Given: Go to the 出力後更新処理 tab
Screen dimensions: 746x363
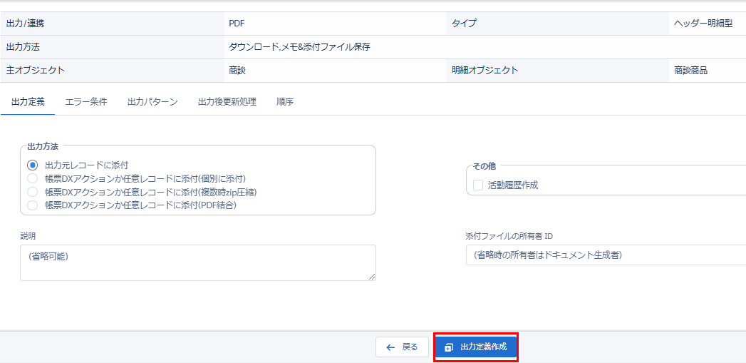Looking at the screenshot, I should tap(227, 102).
